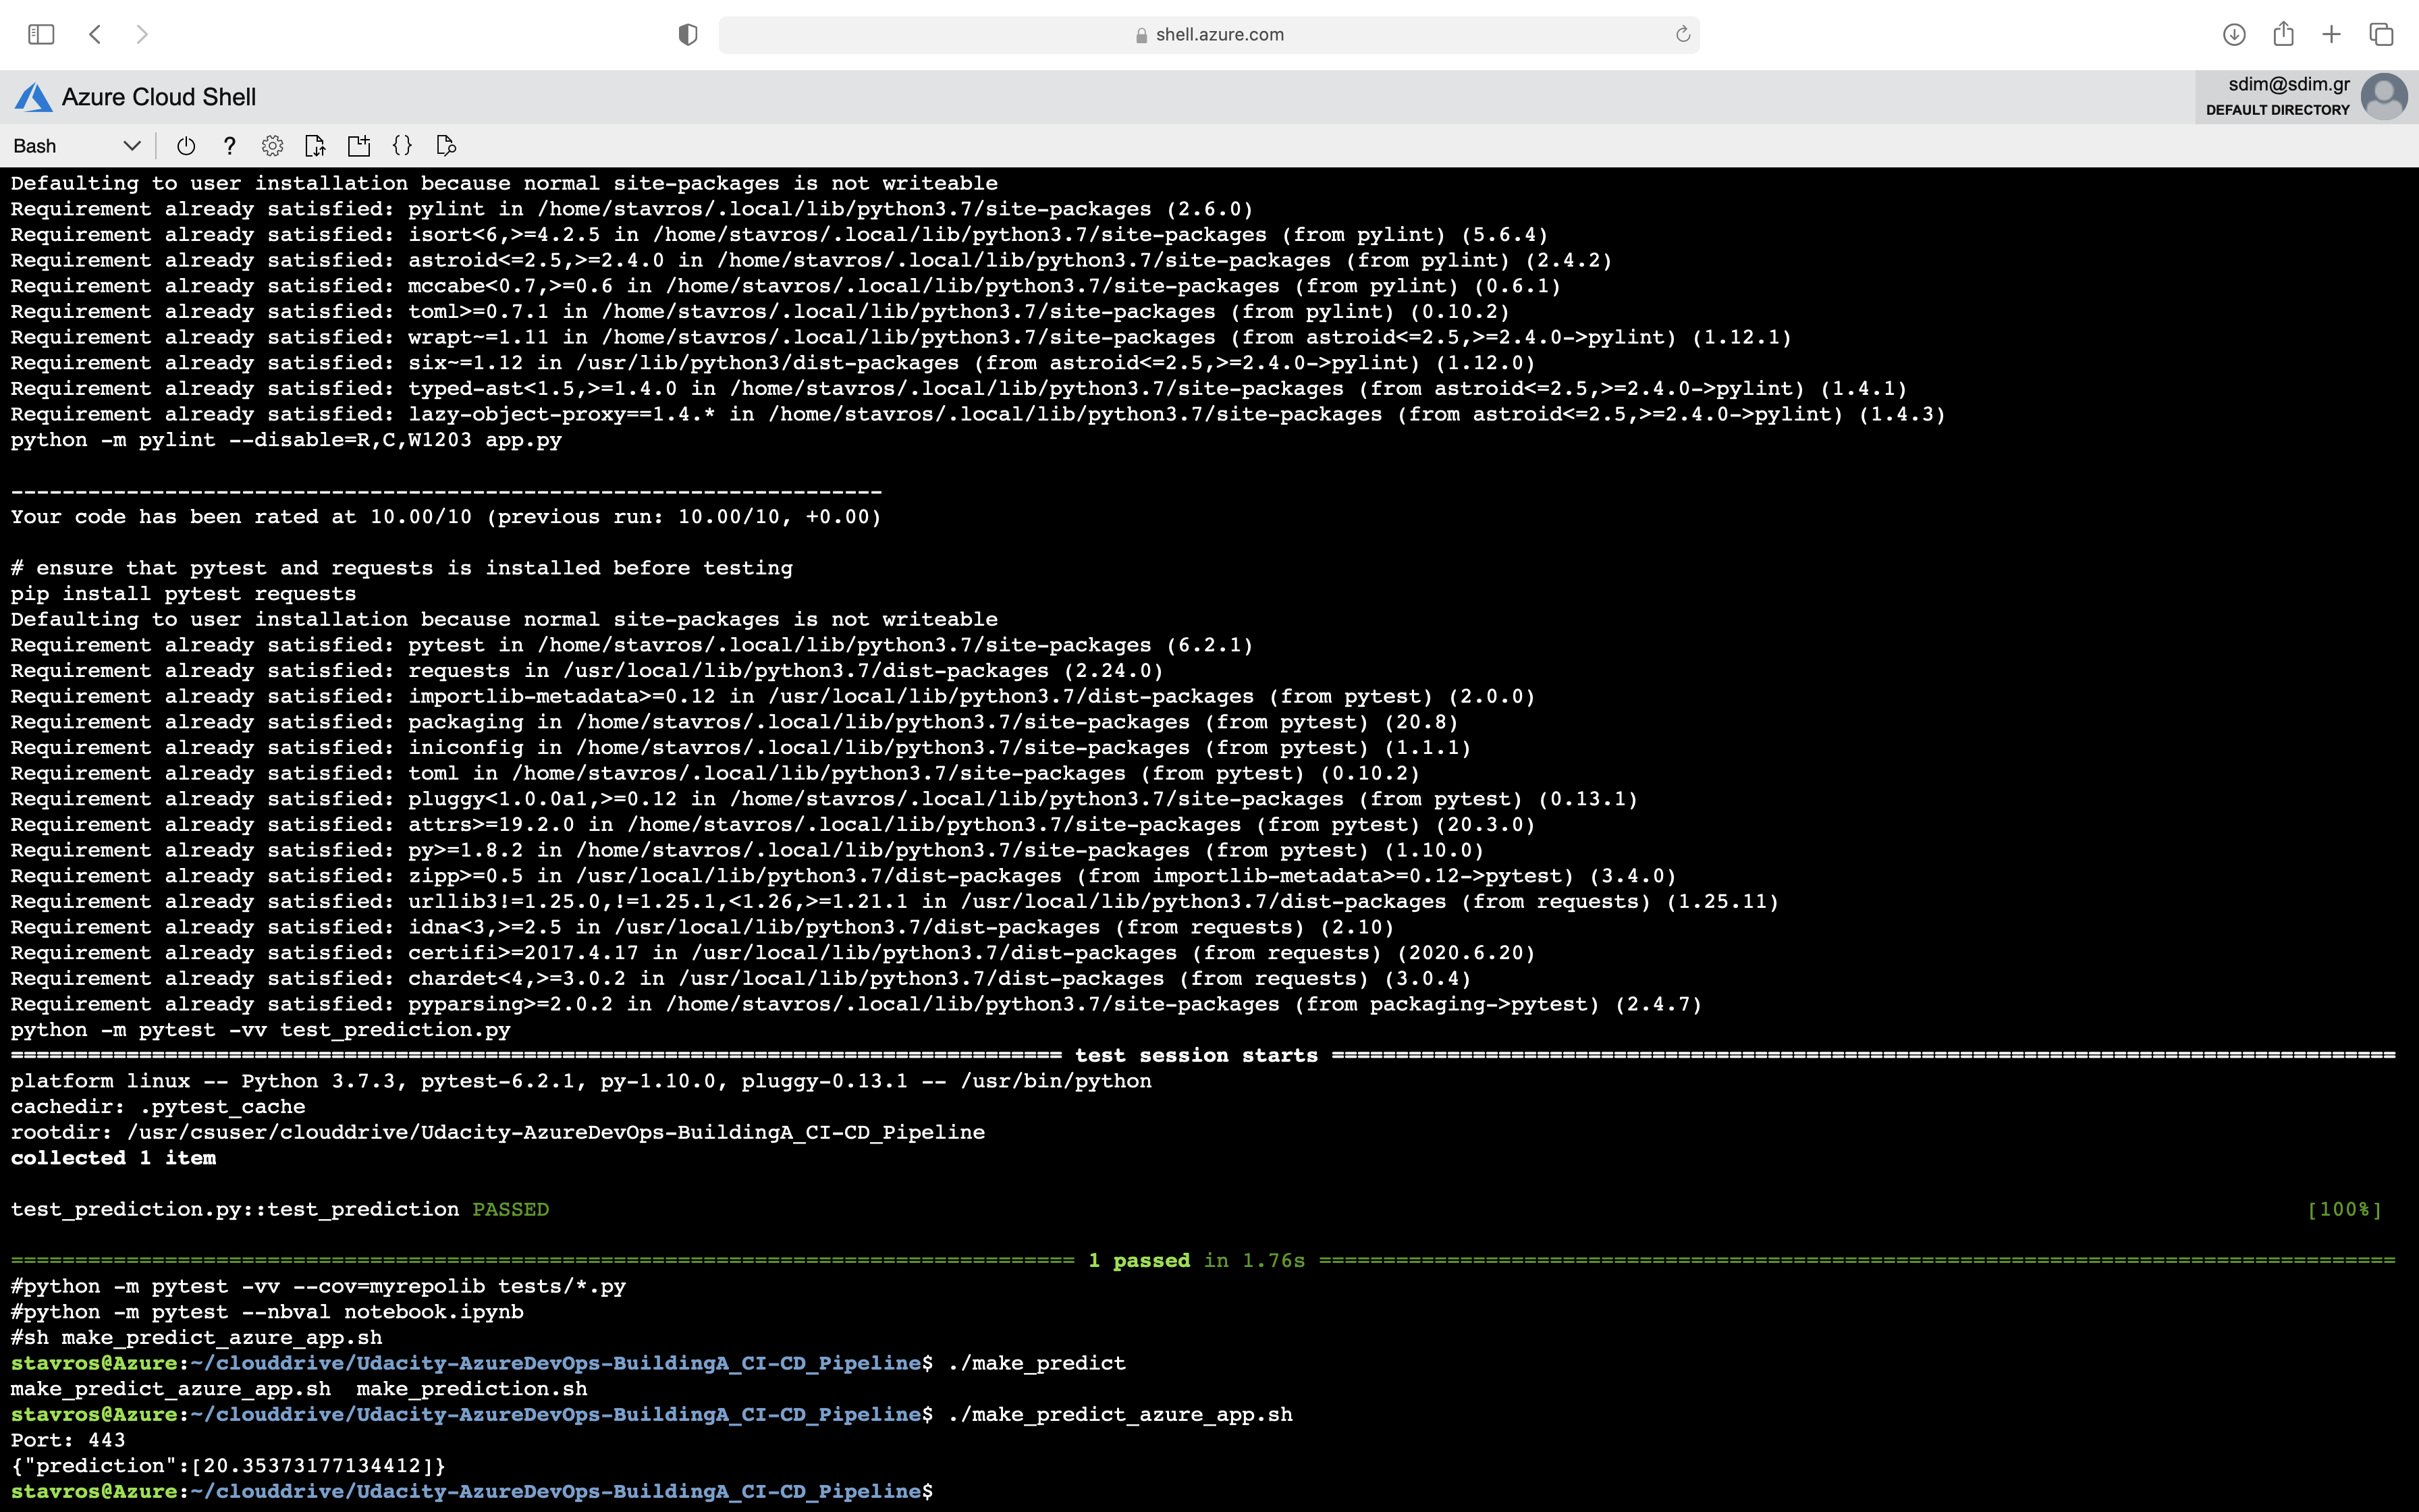Click the settings gear icon
Screen dimensions: 2419x1512
273,144
